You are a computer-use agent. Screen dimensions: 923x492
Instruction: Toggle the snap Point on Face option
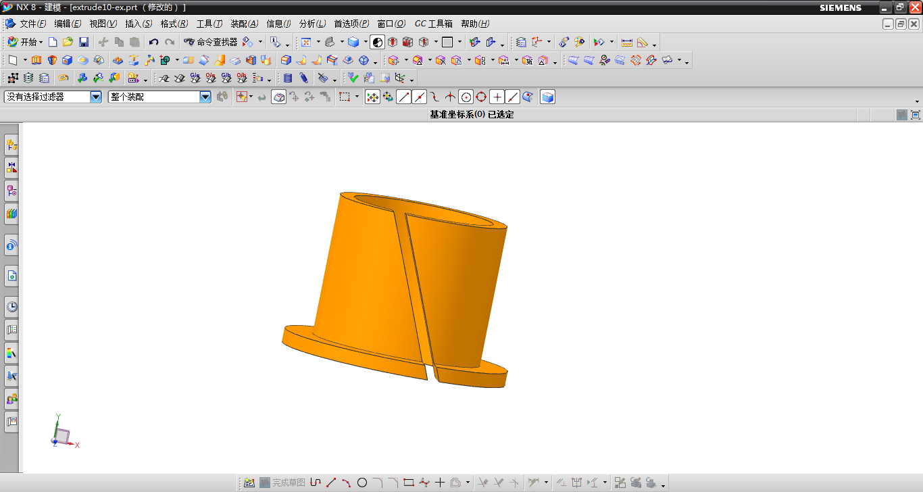coord(528,97)
